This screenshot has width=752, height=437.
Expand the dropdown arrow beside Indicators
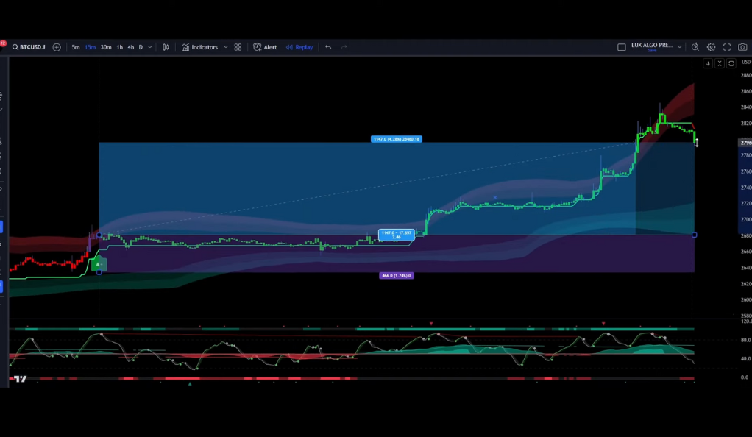point(225,47)
